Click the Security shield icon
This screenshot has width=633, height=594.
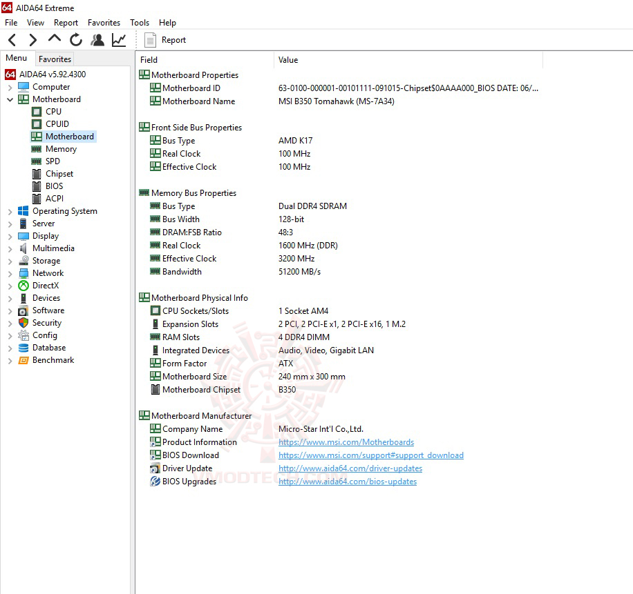coord(23,323)
